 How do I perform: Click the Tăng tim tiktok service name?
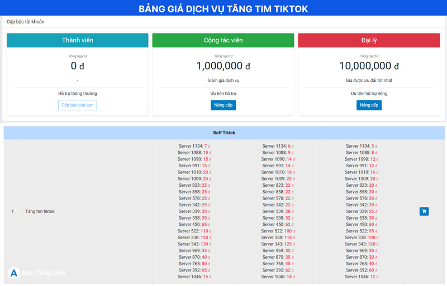click(40, 211)
